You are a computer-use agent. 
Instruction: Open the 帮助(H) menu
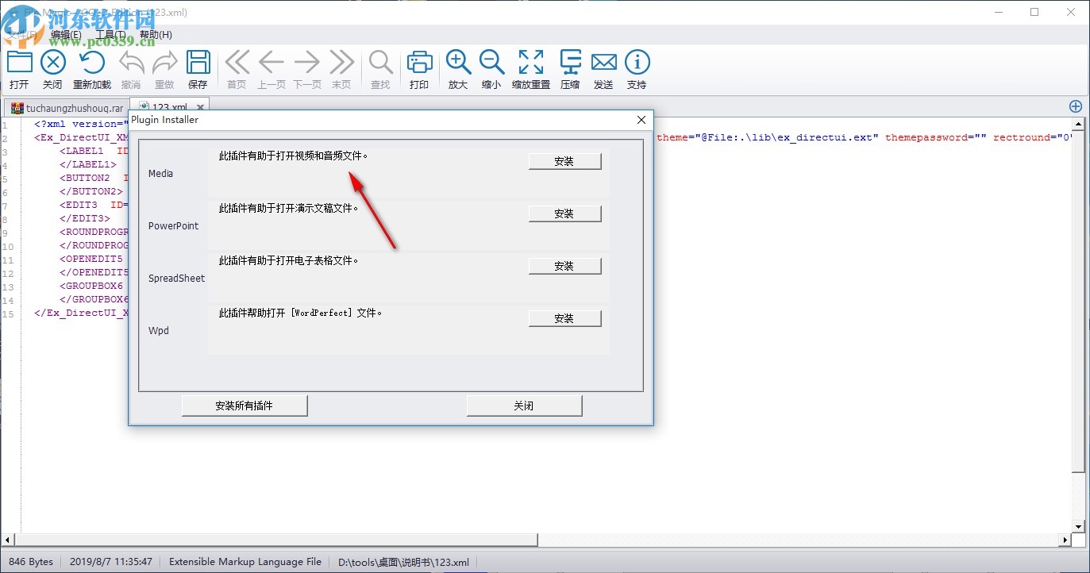tap(156, 35)
